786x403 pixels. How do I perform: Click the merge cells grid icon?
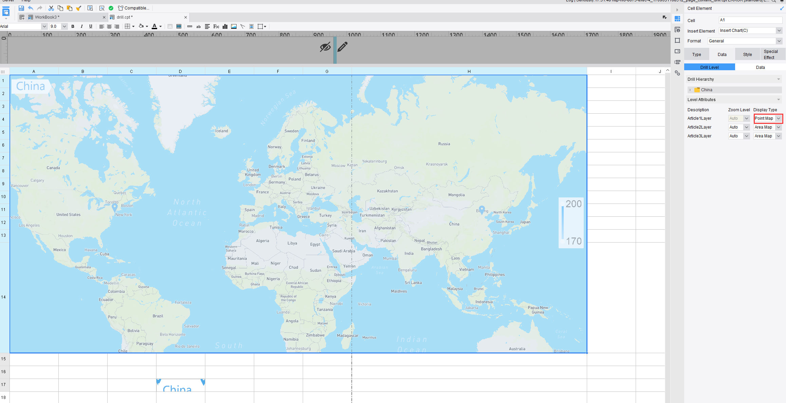tap(170, 26)
